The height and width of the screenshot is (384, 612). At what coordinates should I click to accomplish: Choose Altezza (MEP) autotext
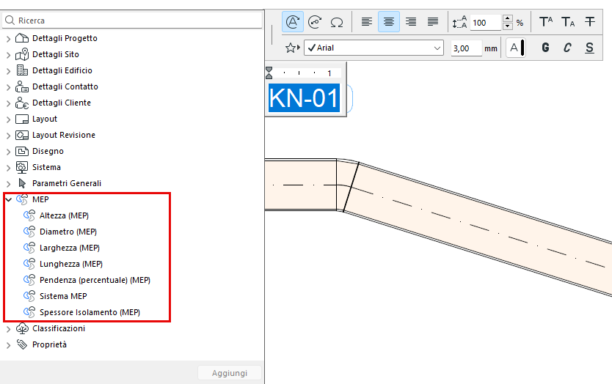coord(64,215)
